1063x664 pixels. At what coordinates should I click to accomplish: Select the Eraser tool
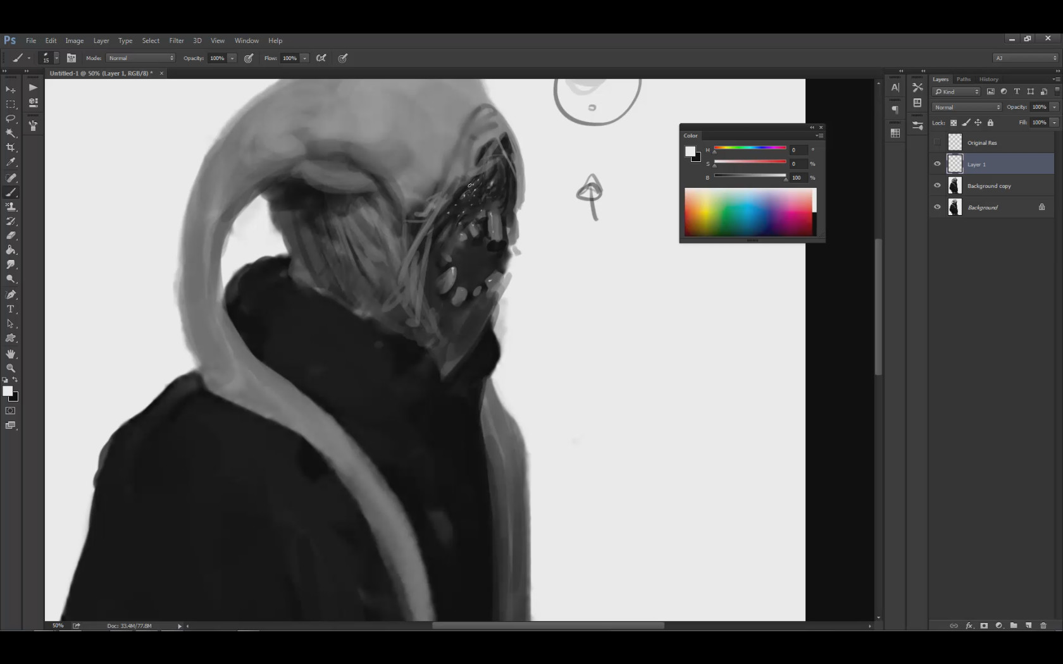coord(11,235)
